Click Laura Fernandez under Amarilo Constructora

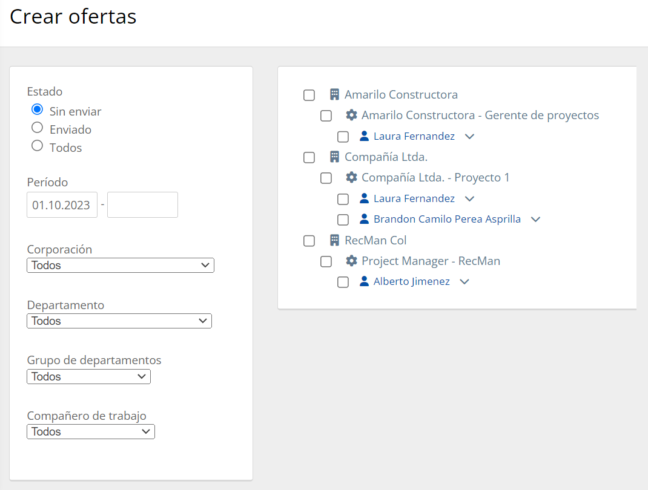point(414,136)
